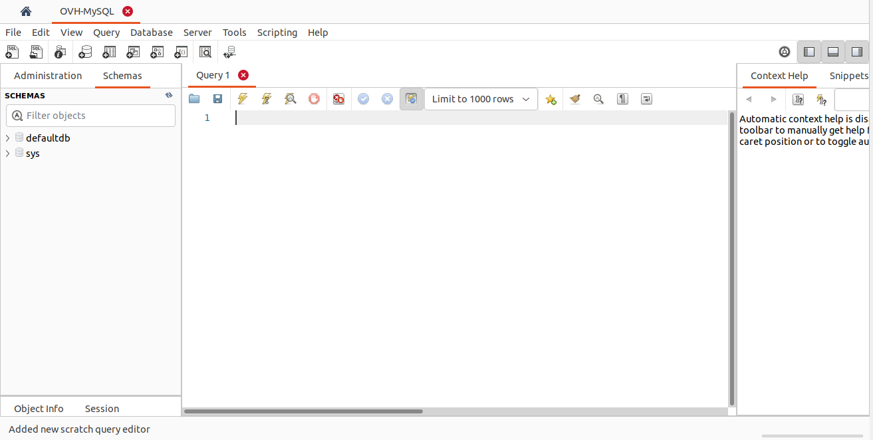
Task: Click the Filter objects search field
Action: 90,115
